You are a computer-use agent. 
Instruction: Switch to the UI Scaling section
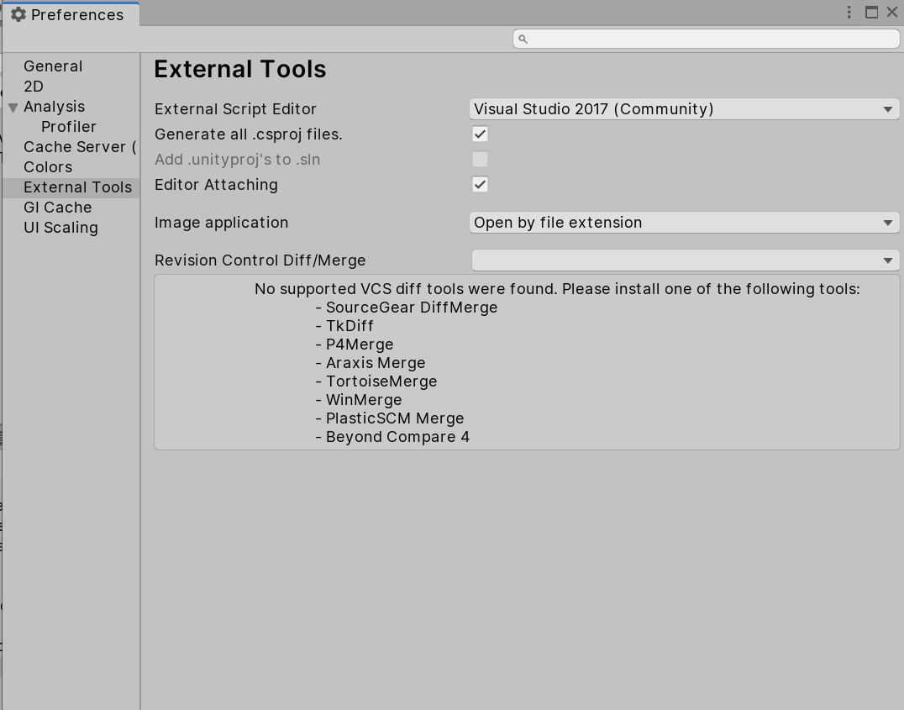coord(60,228)
